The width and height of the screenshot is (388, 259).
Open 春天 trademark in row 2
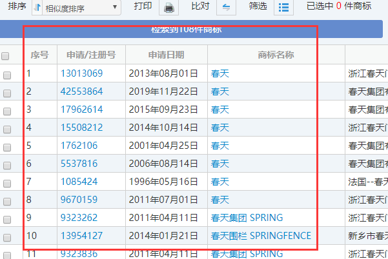pyautogui.click(x=220, y=91)
